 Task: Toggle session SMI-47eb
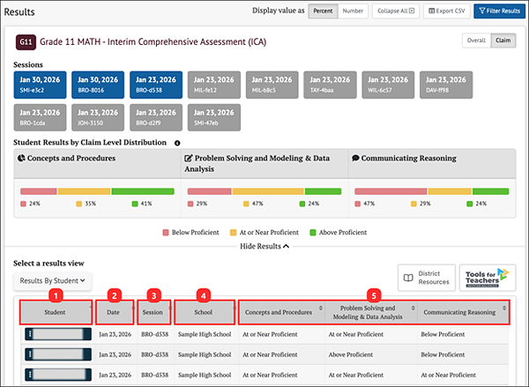[x=214, y=117]
